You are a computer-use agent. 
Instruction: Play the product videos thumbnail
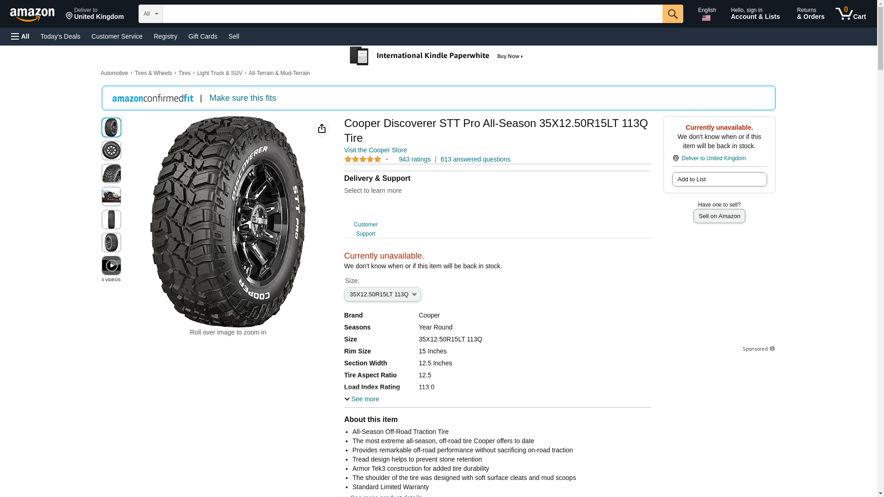pos(111,266)
